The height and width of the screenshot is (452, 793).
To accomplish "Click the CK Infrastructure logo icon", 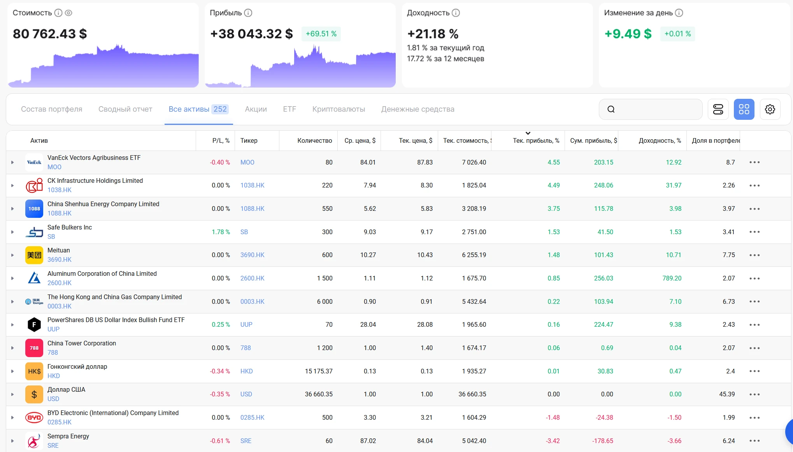I will [34, 186].
